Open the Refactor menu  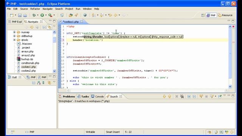coord(35,9)
